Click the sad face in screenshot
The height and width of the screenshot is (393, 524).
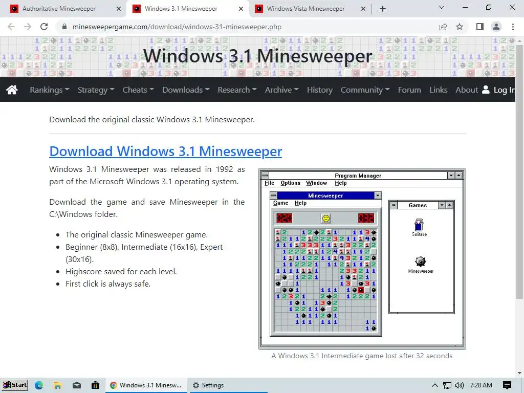pyautogui.click(x=326, y=218)
